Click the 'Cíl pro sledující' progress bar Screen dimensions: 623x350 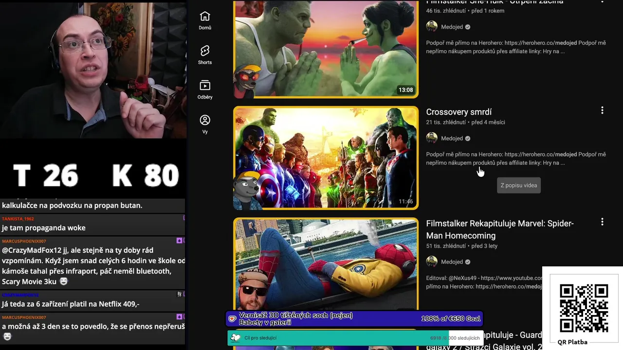tap(355, 338)
